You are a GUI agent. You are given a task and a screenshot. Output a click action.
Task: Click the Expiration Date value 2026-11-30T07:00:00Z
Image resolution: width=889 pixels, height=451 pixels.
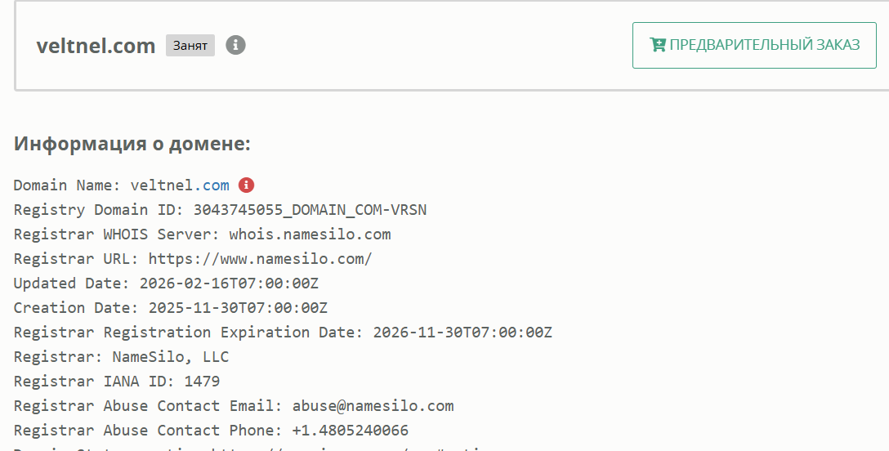pyautogui.click(x=462, y=333)
